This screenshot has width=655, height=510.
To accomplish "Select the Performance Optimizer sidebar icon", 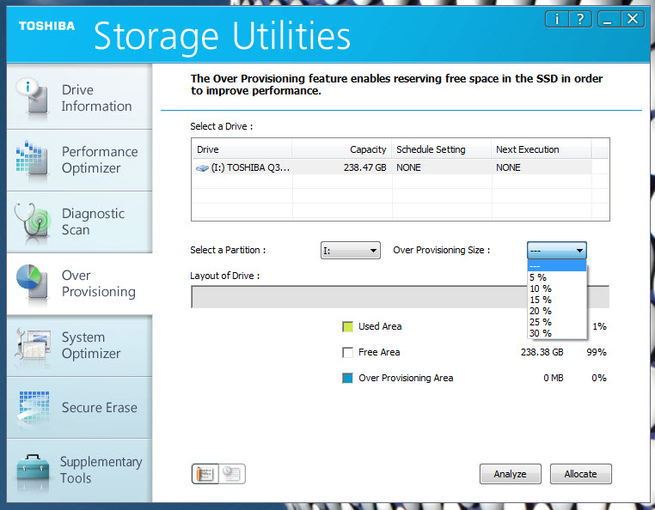I will 31,160.
